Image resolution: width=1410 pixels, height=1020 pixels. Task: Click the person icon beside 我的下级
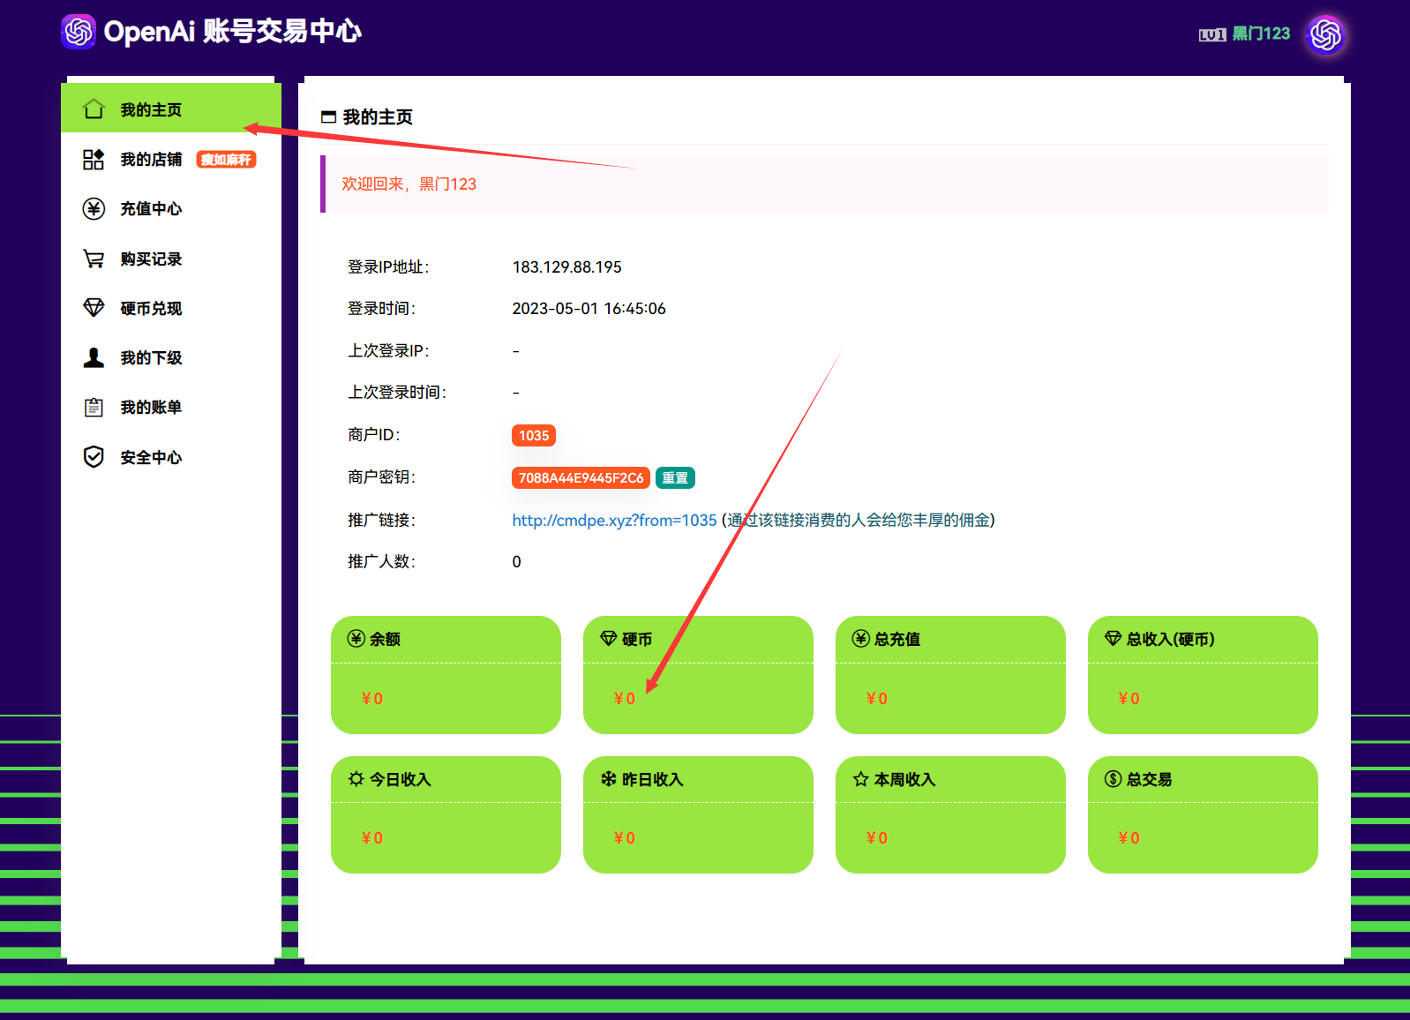pyautogui.click(x=94, y=357)
